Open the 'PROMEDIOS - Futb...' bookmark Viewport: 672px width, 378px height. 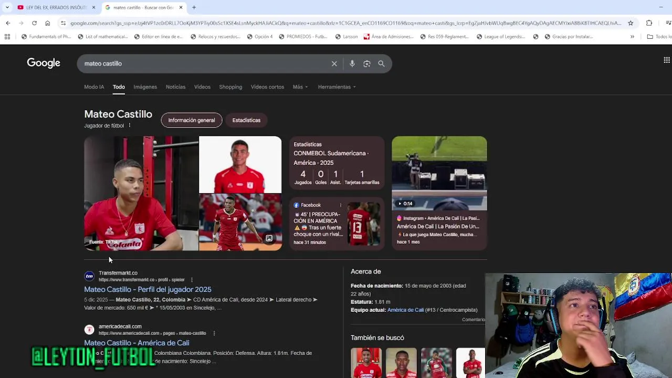(303, 37)
